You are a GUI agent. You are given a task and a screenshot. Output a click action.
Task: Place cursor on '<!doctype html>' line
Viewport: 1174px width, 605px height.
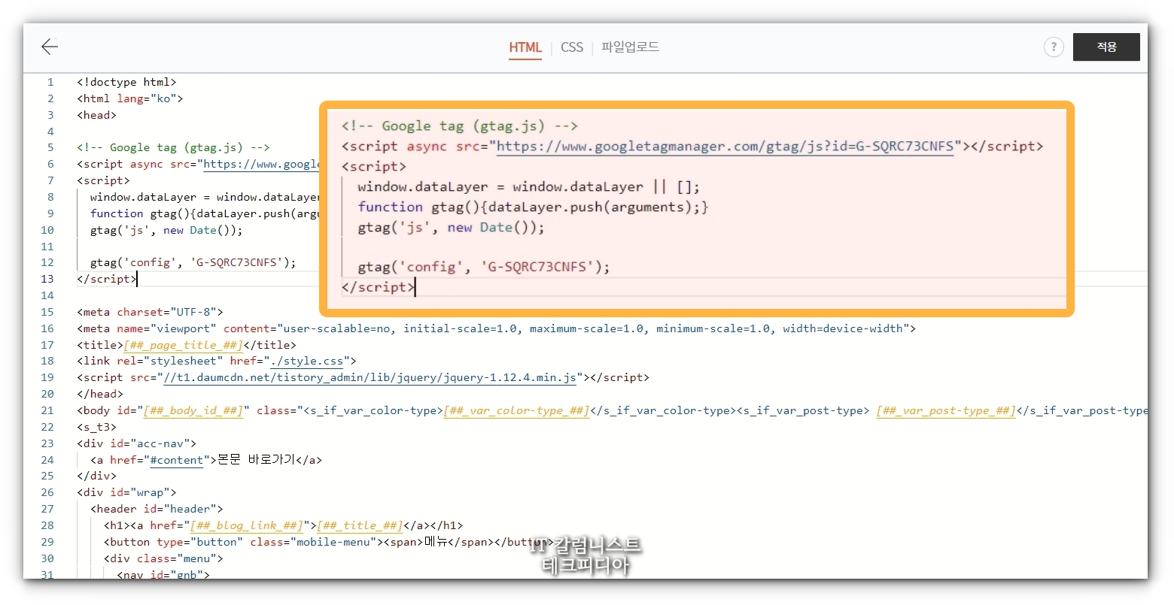126,82
